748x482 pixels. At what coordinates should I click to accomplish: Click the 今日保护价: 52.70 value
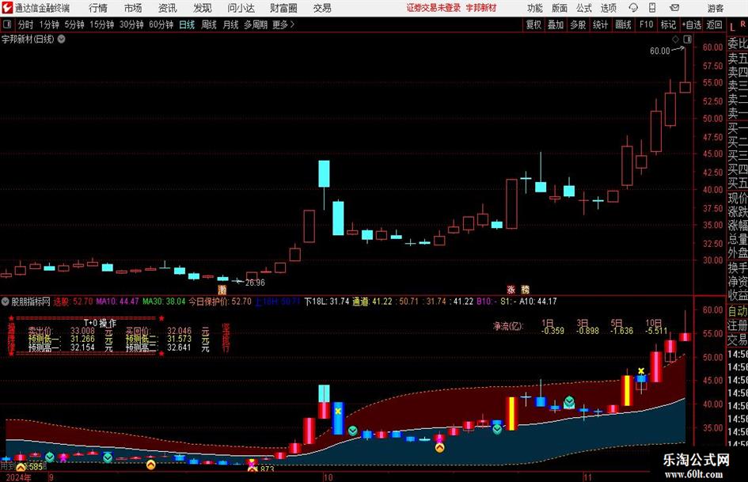(x=220, y=302)
